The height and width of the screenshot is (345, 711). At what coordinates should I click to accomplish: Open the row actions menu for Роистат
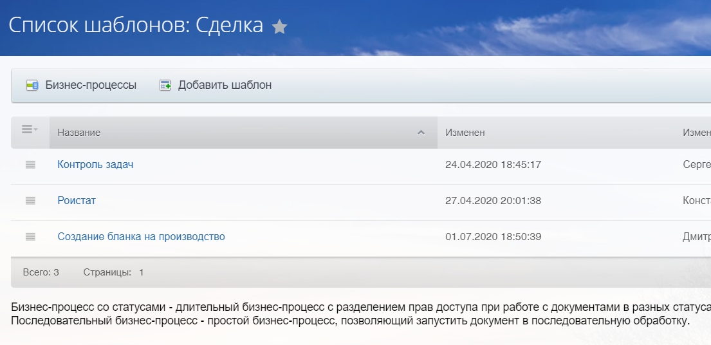[30, 201]
